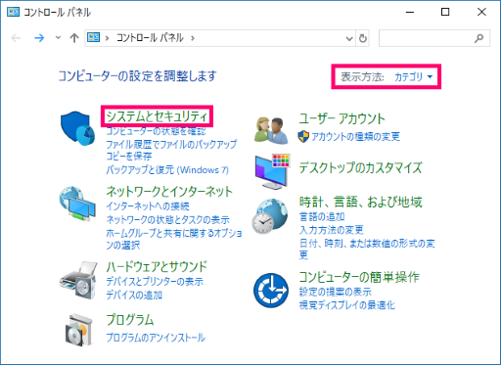This screenshot has height=365, width=501.
Task: Click the Clock, Language, Region globe icon
Action: click(x=270, y=216)
